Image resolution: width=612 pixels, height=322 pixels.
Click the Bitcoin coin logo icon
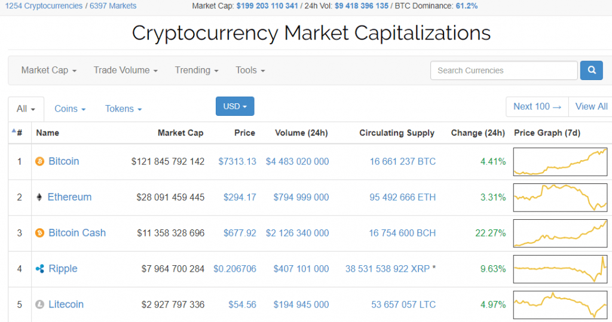coord(40,161)
